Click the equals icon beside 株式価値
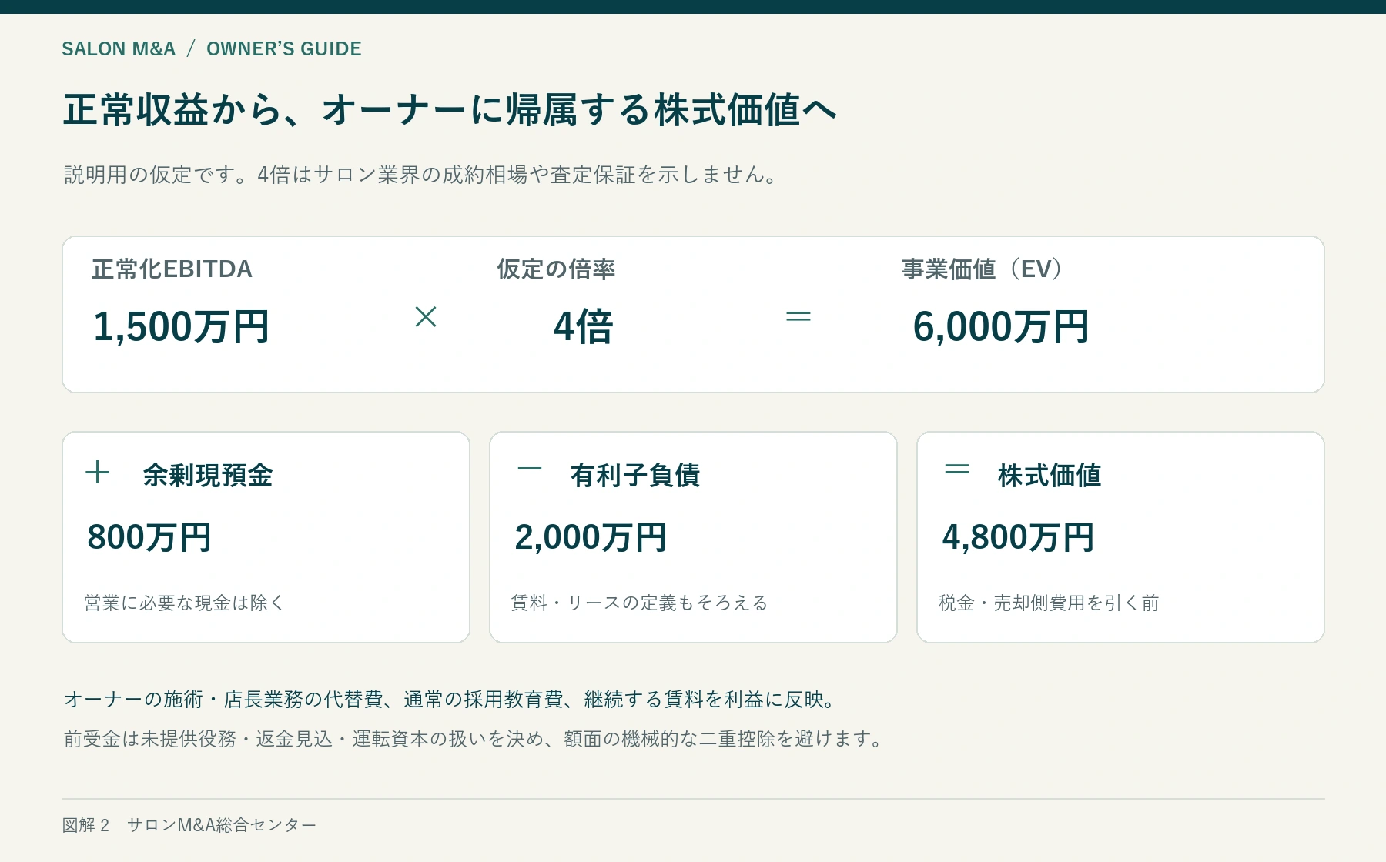Image resolution: width=1386 pixels, height=862 pixels. 957,469
